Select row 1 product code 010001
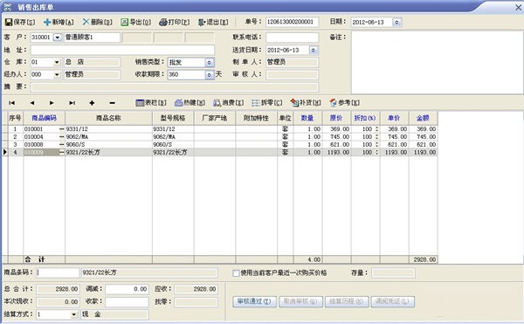524x324 pixels. tap(41, 129)
